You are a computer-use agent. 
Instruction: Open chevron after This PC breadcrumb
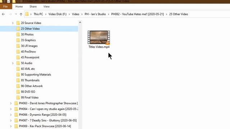(46, 14)
